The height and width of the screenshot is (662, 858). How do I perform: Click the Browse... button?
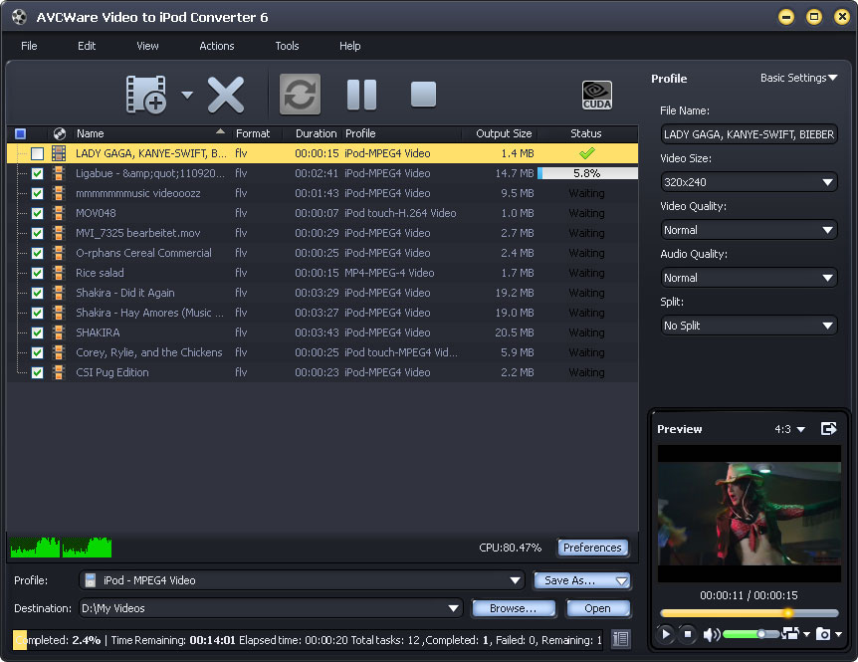(x=513, y=608)
